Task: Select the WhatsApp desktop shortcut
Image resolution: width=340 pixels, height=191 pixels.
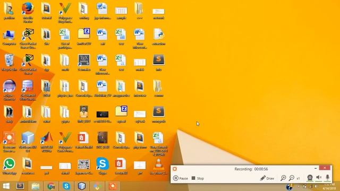Action: (9, 166)
